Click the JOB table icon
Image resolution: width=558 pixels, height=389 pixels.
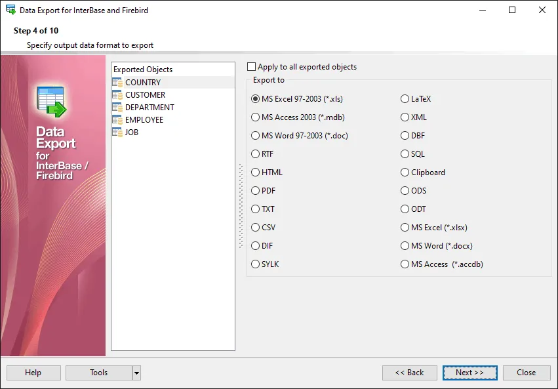117,133
